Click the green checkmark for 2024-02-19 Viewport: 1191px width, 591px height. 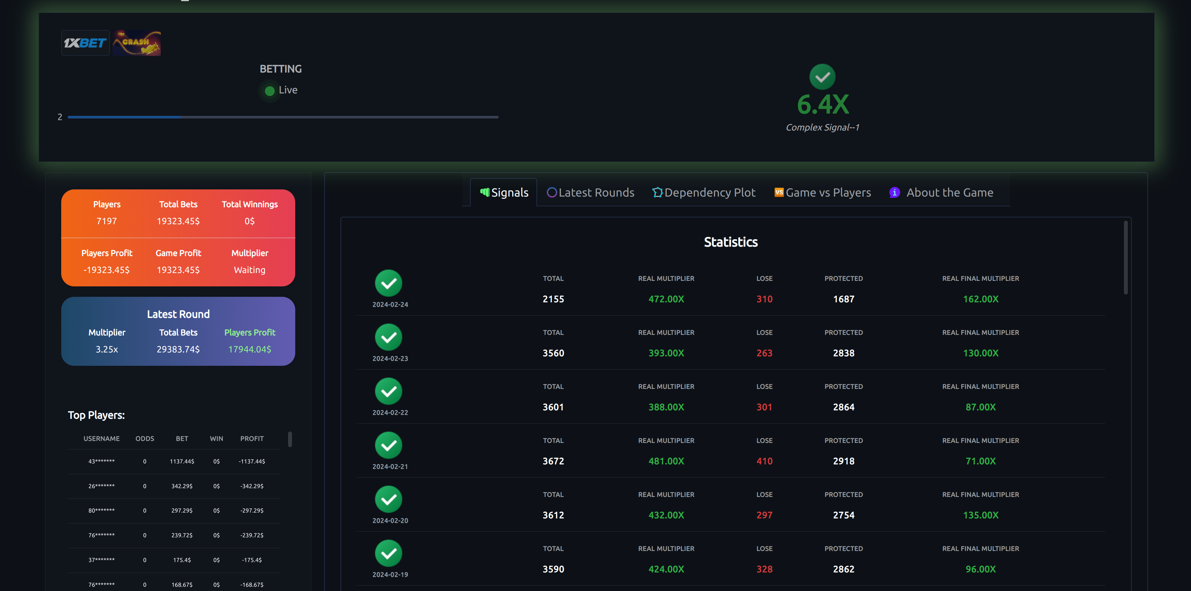point(388,553)
